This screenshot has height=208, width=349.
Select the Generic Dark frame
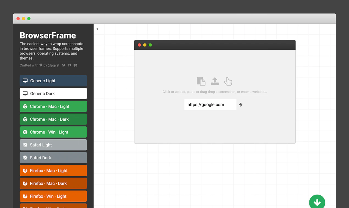pos(53,94)
